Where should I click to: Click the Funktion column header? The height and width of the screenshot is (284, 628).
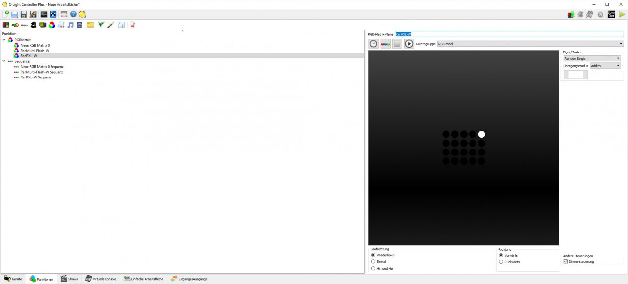pos(10,34)
